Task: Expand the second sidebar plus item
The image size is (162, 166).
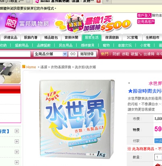Action: click(x=17, y=141)
